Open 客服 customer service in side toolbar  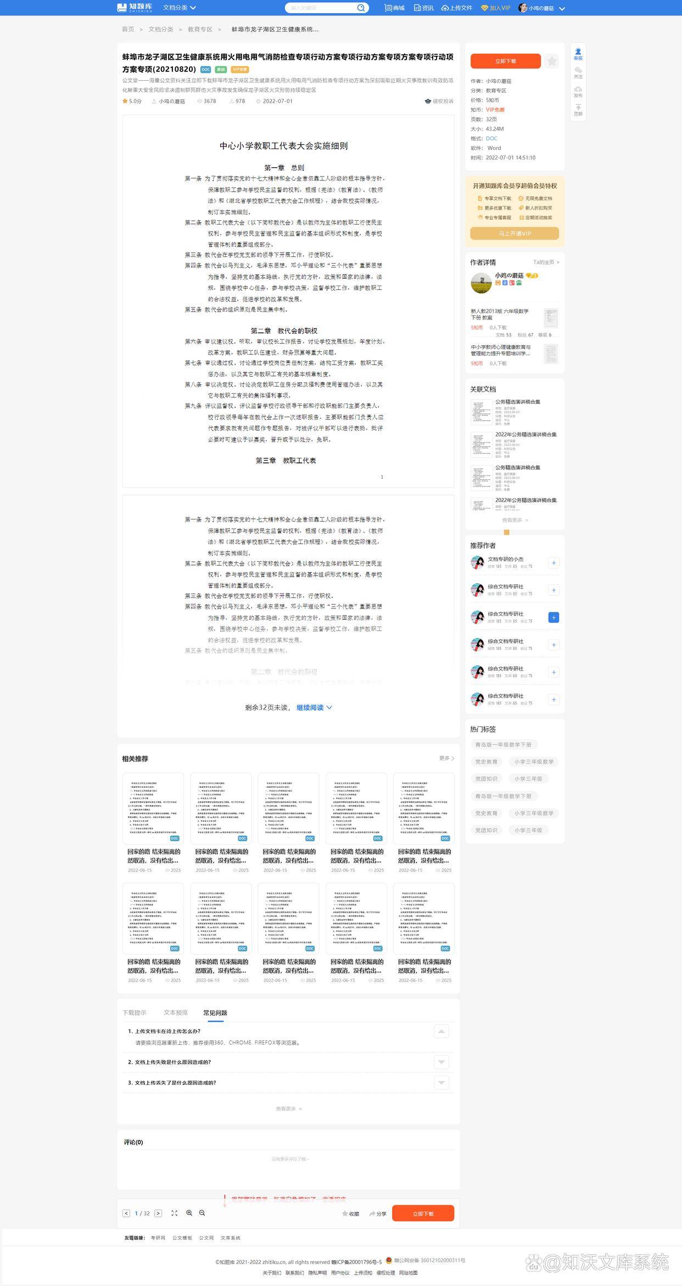[578, 54]
